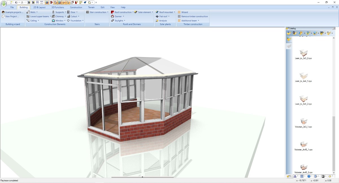Select the Foundation tool
Viewport: 339px width, 183px height.
click(x=75, y=21)
